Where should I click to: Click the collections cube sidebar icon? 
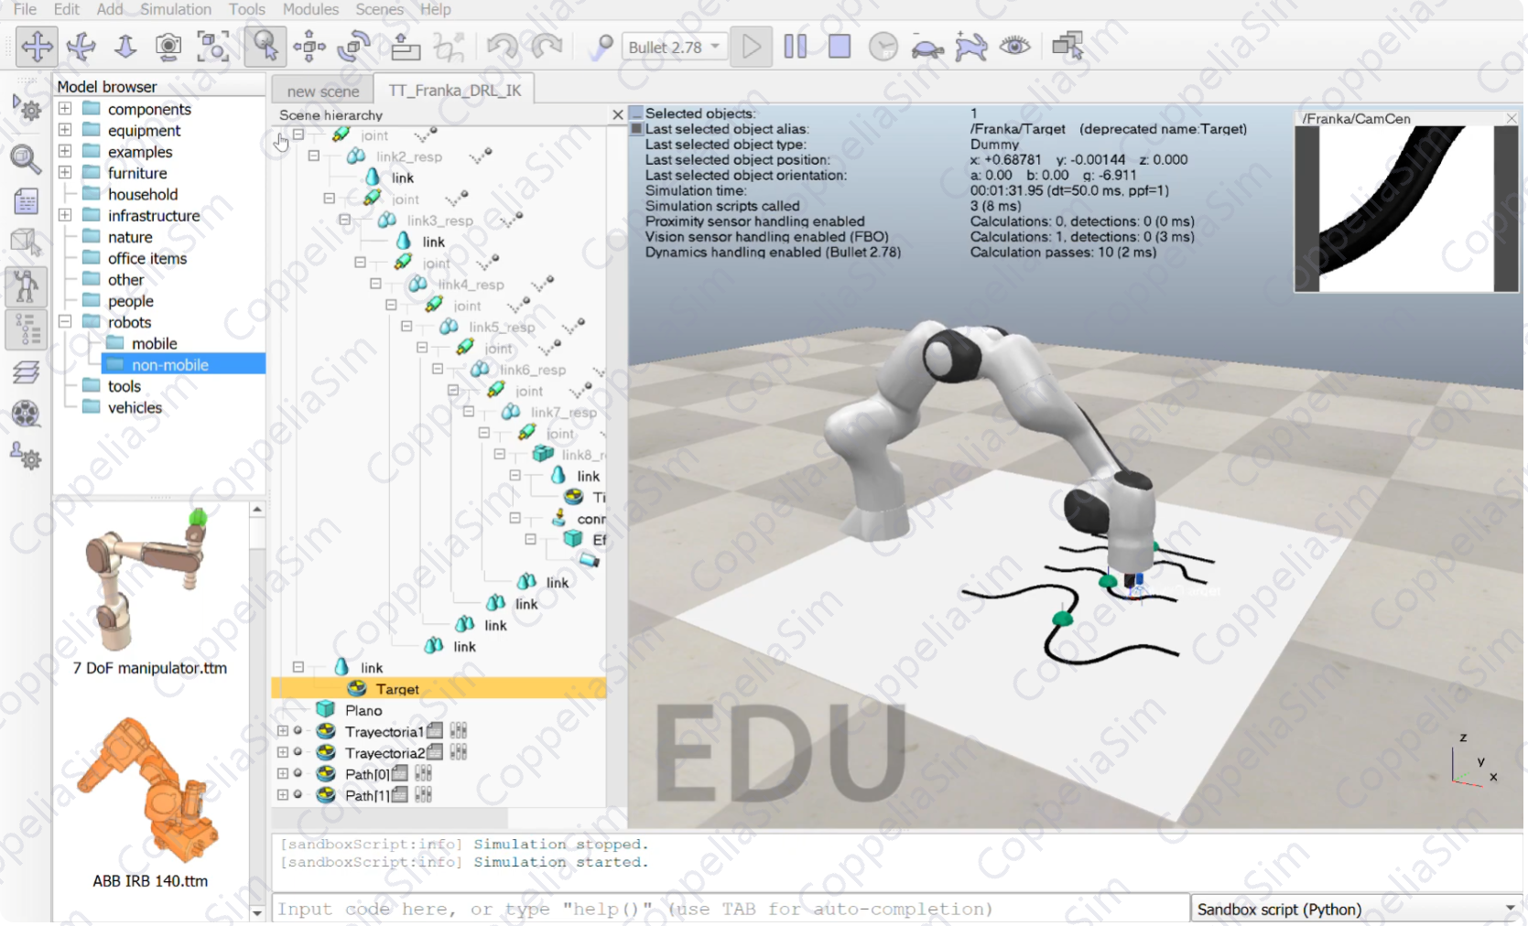(x=26, y=242)
